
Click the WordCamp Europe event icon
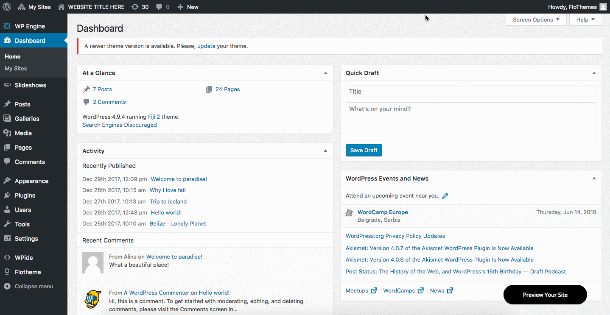tap(350, 213)
